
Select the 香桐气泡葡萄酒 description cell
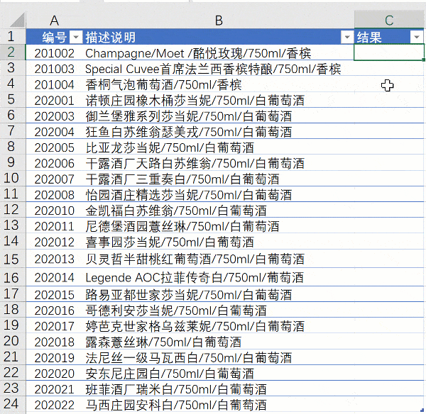click(x=219, y=84)
